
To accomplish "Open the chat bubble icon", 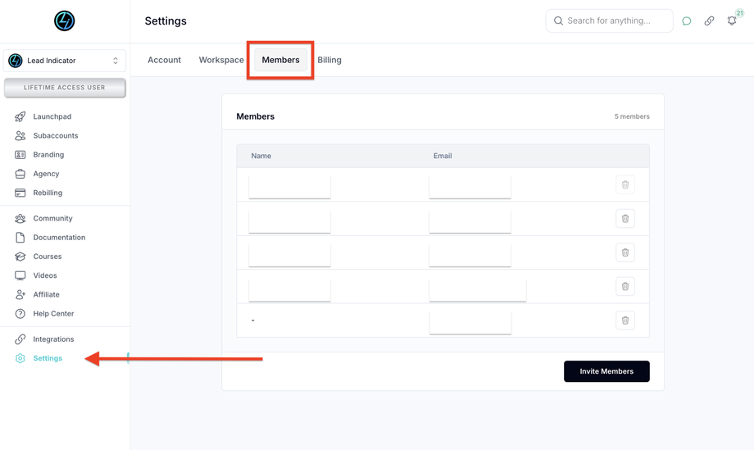I will click(x=687, y=21).
